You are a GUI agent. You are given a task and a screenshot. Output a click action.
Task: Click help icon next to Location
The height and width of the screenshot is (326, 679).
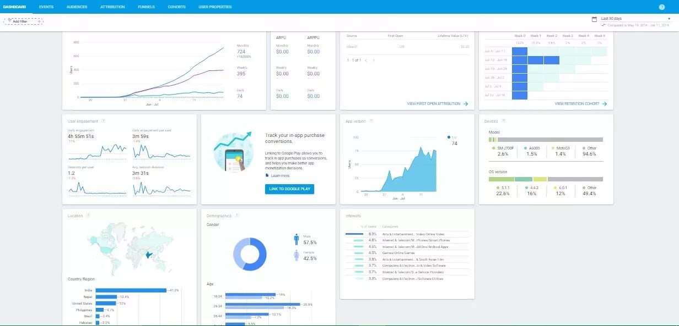pyautogui.click(x=88, y=216)
